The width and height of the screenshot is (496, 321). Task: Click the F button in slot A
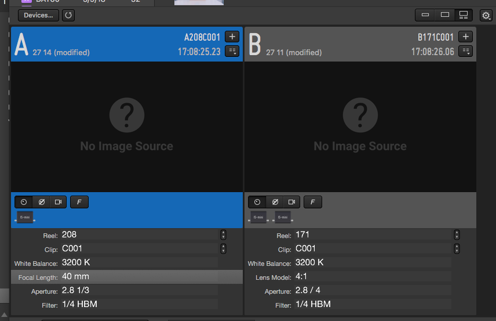79,202
